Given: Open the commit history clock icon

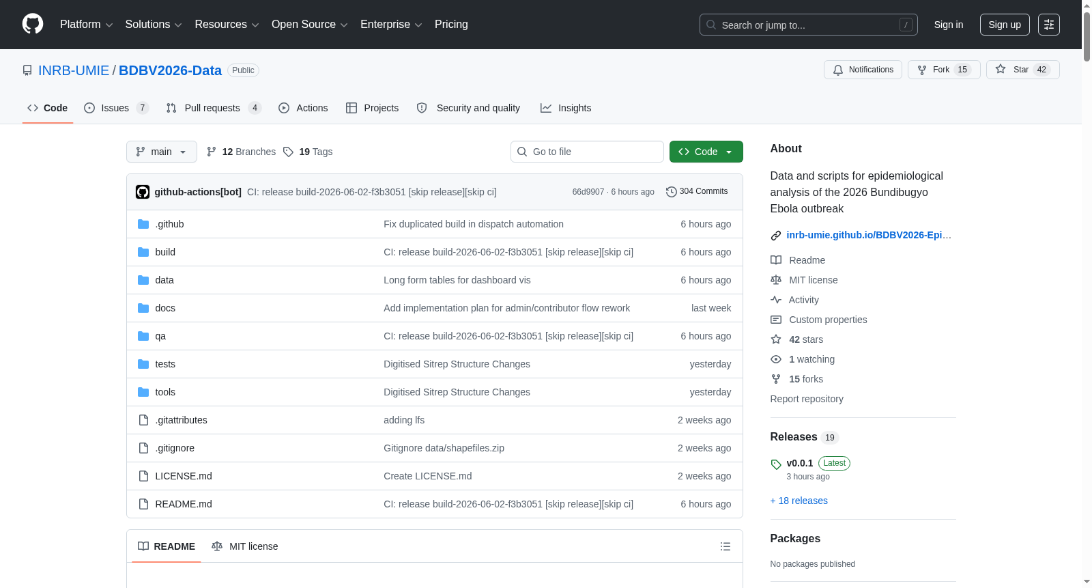Looking at the screenshot, I should [x=672, y=192].
